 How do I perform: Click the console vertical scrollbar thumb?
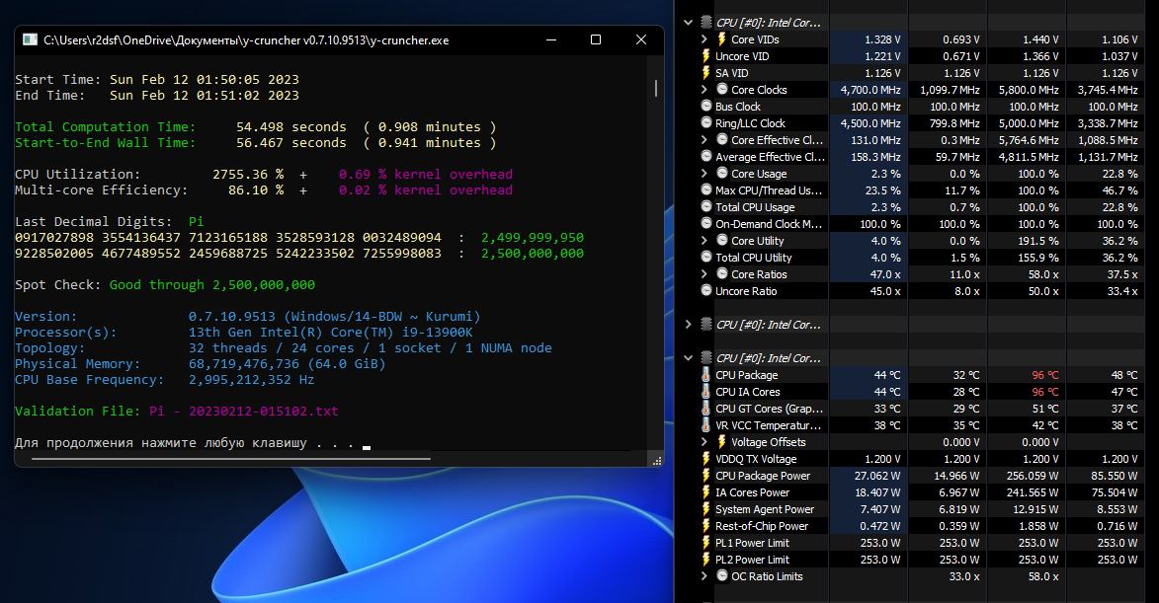coord(656,88)
